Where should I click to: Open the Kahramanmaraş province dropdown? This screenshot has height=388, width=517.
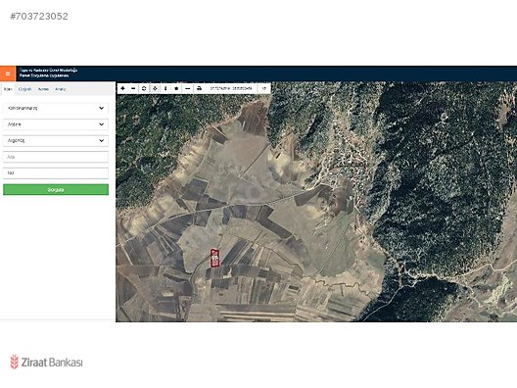pyautogui.click(x=56, y=108)
